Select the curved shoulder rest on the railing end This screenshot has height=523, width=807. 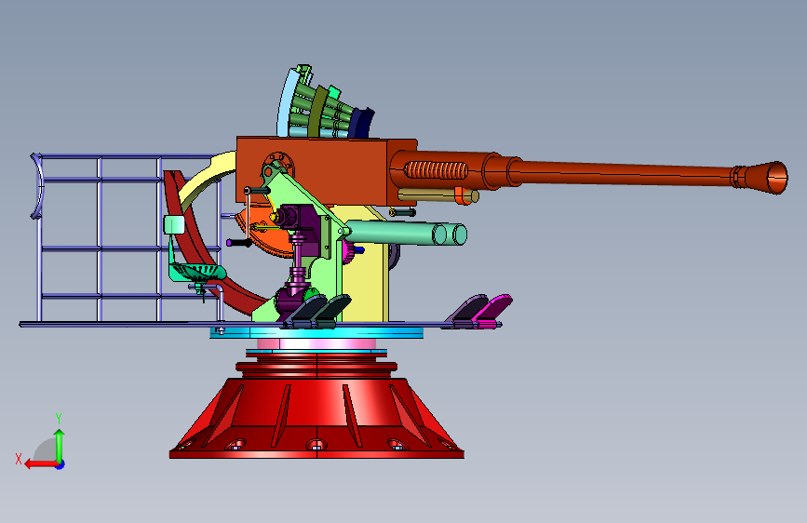click(37, 186)
